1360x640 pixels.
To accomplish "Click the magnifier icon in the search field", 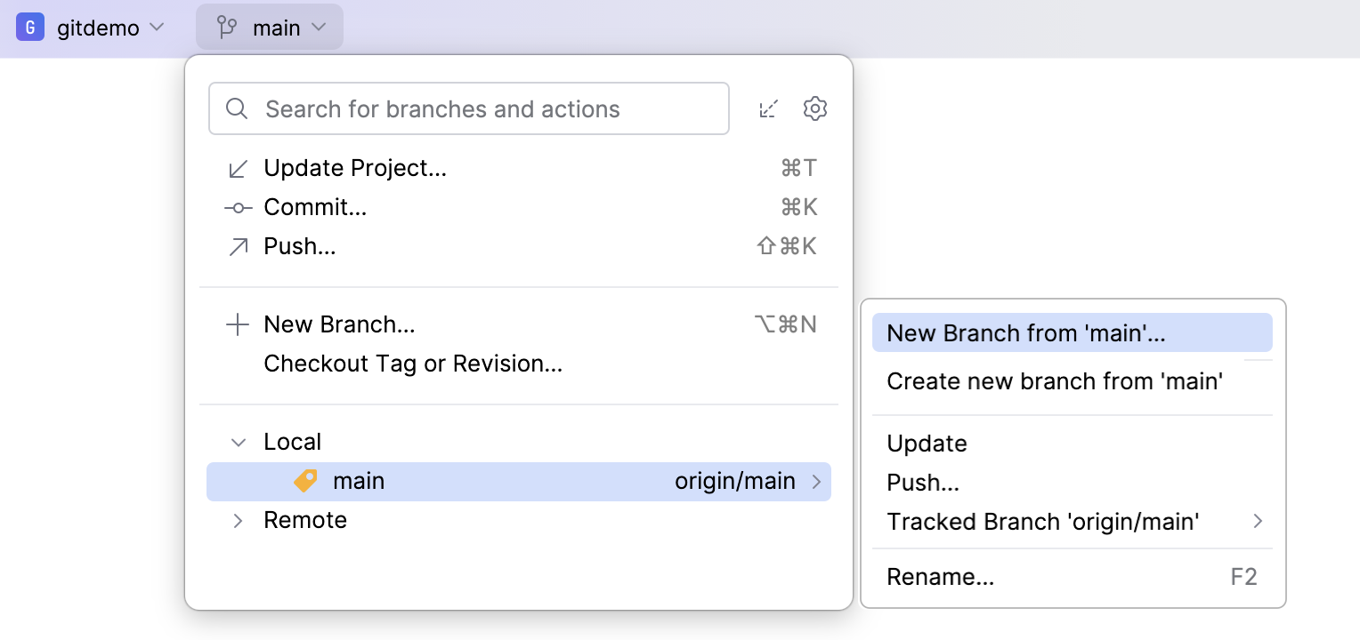I will coord(236,108).
